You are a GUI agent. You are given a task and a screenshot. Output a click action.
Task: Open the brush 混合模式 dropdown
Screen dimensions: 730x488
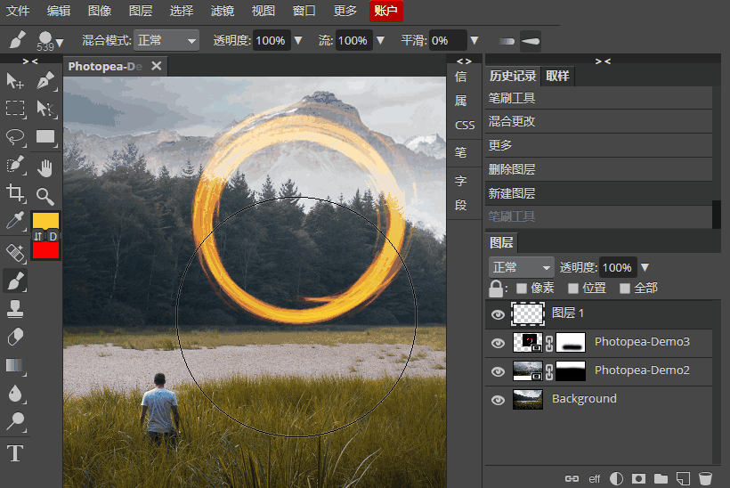tap(166, 40)
